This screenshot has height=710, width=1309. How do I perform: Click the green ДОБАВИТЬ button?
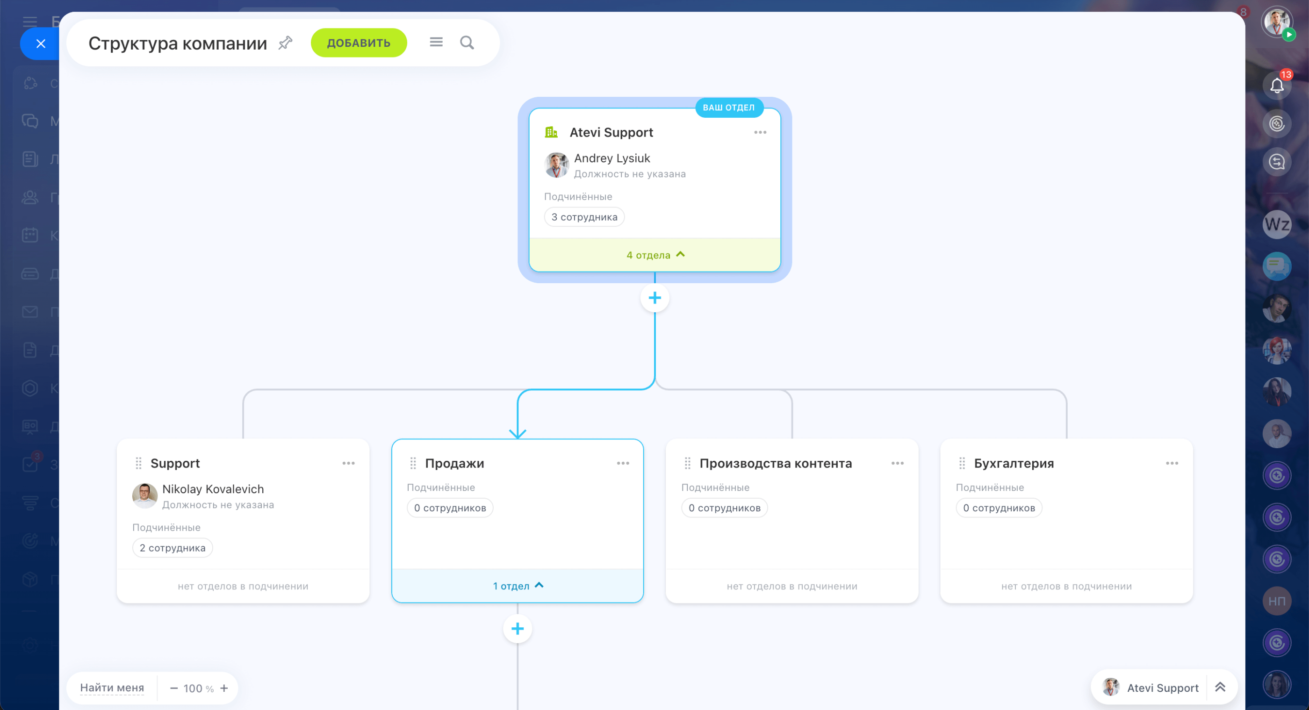[x=359, y=43]
